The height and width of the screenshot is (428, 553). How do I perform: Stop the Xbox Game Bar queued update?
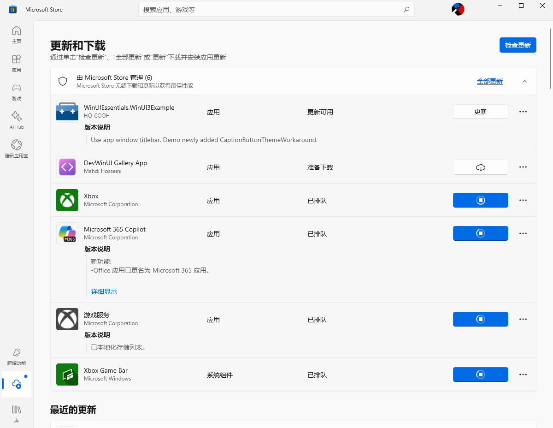coord(481,374)
